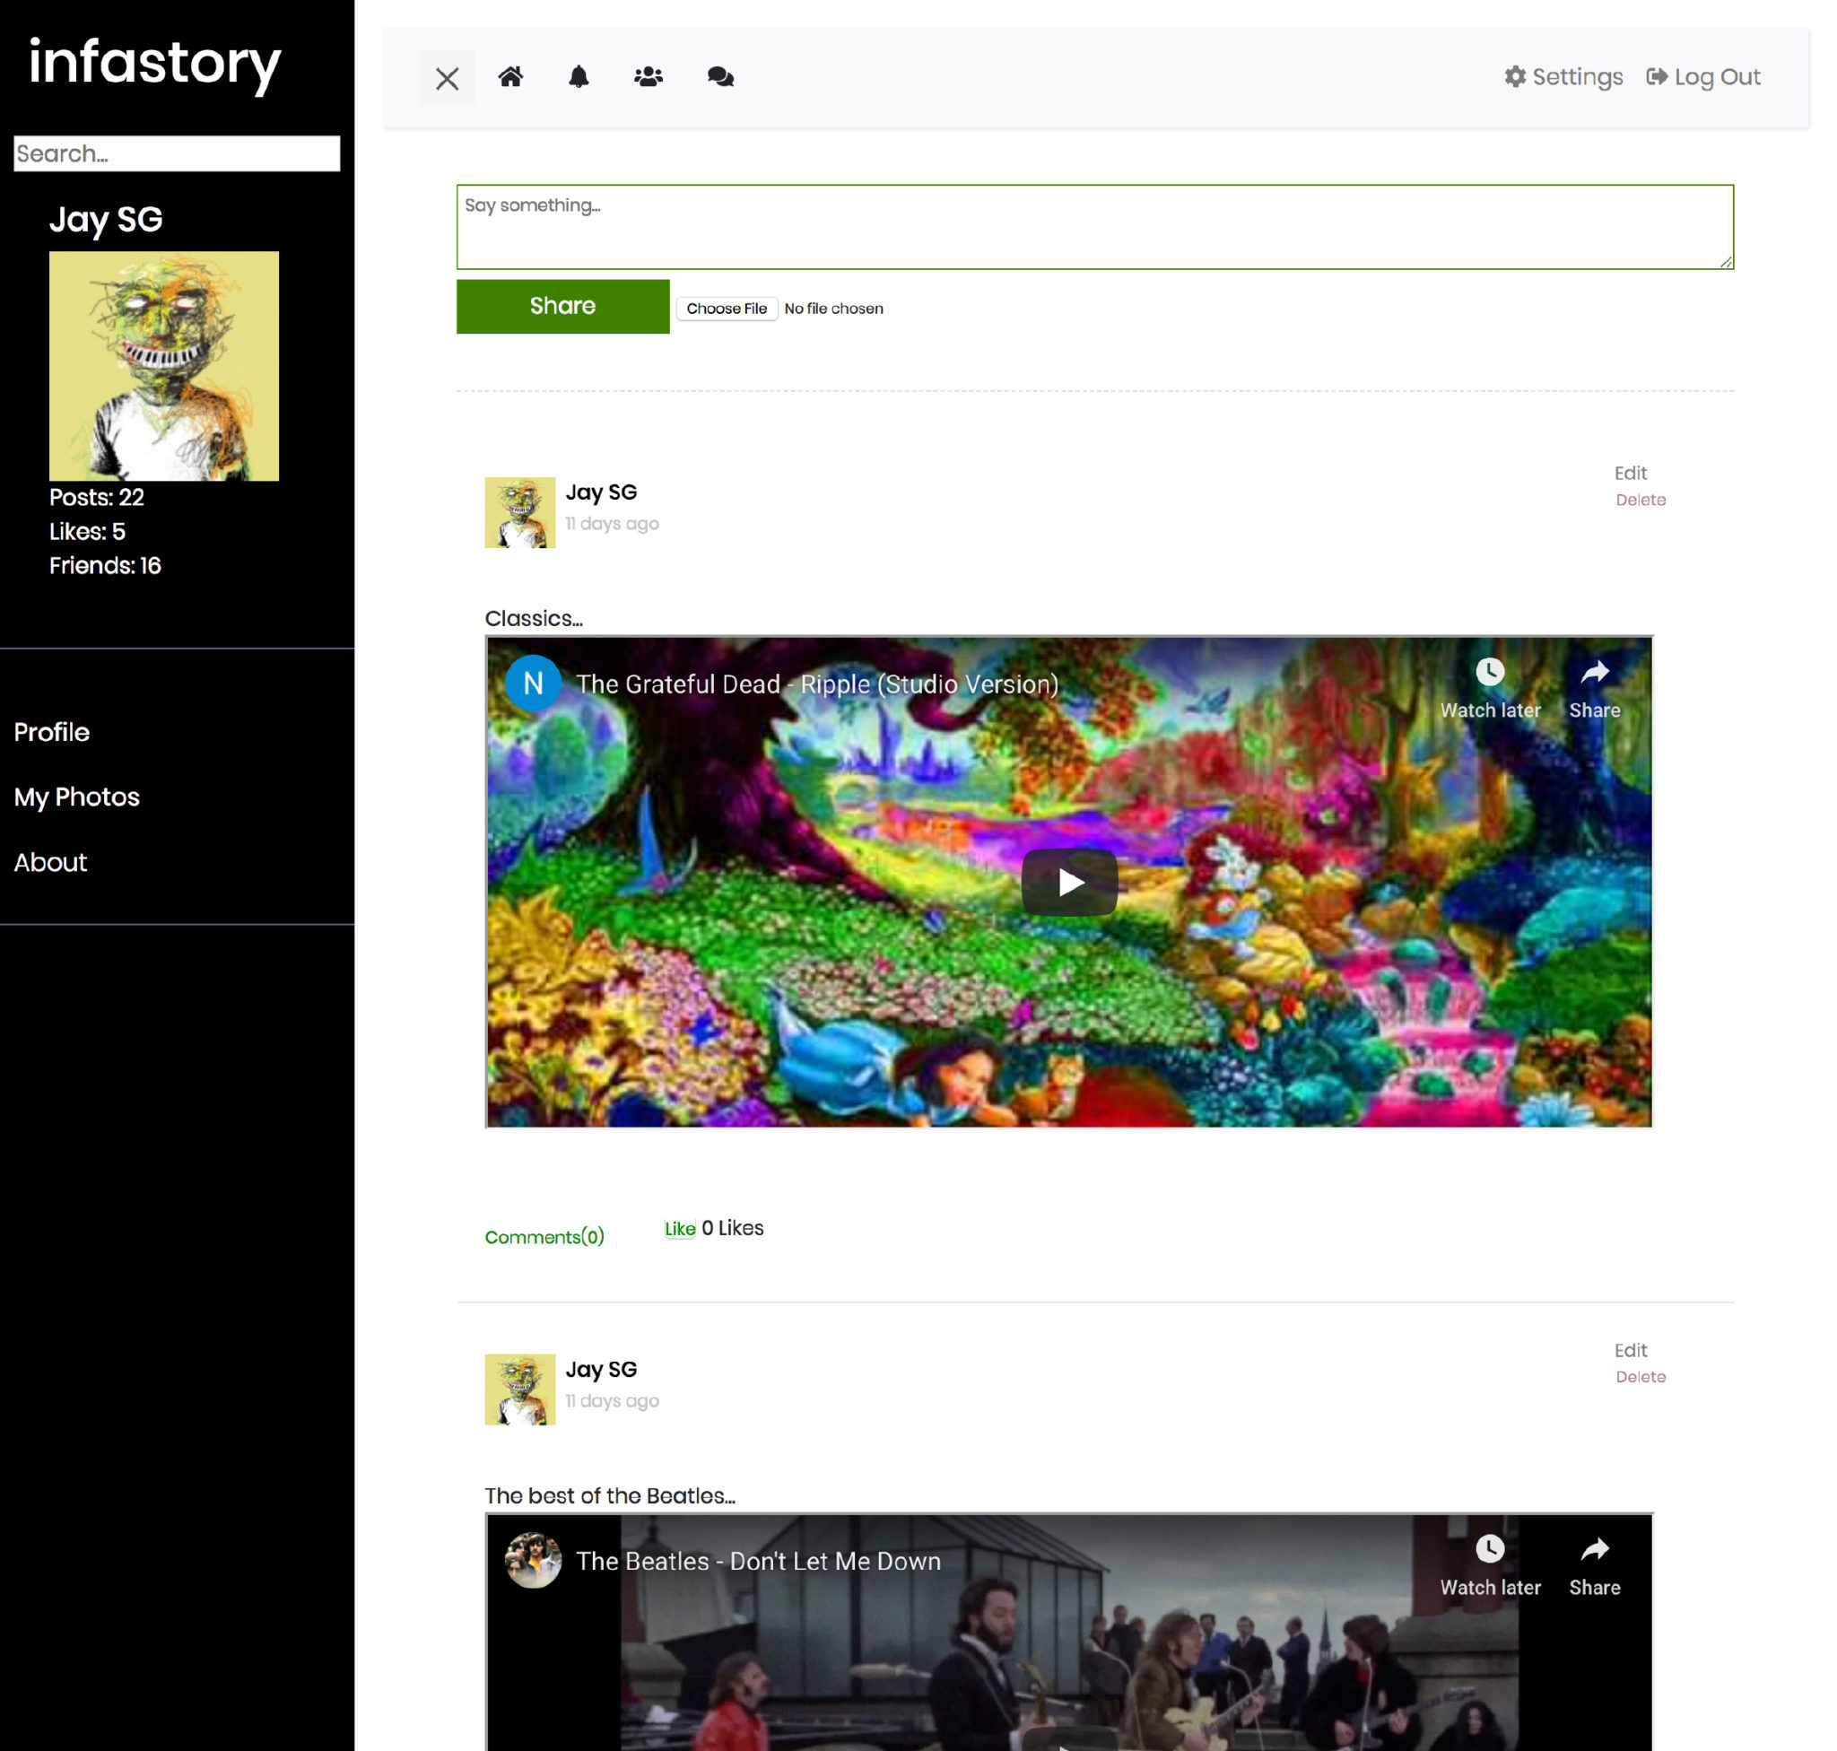Image resolution: width=1837 pixels, height=1751 pixels.
Task: Open the messages chat bubbles icon
Action: pos(719,76)
